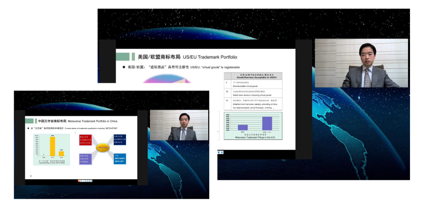Click the small blue arrow icon under US/EU slide
The image size is (425, 208).
click(x=219, y=152)
